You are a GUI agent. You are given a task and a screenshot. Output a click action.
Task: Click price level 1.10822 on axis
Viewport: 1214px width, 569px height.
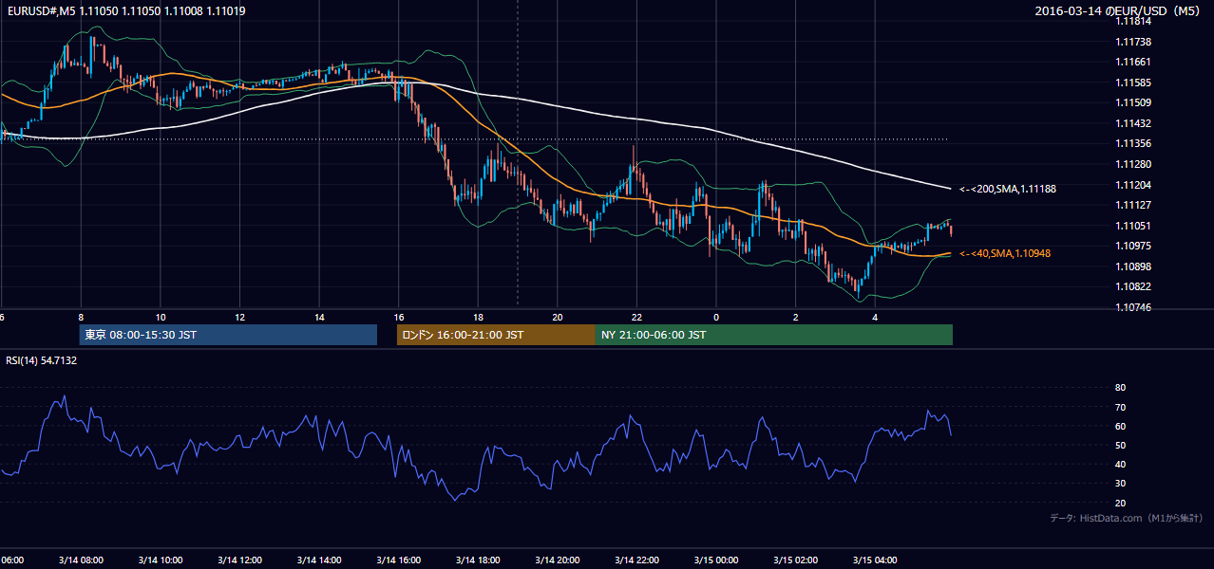(1134, 286)
